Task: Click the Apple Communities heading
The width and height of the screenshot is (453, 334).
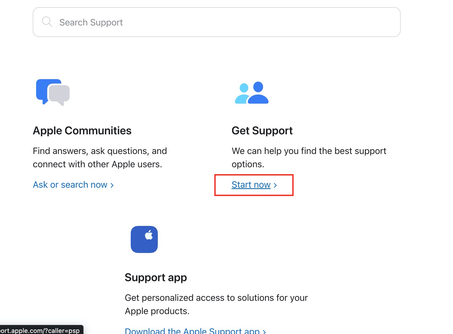Action: tap(82, 131)
